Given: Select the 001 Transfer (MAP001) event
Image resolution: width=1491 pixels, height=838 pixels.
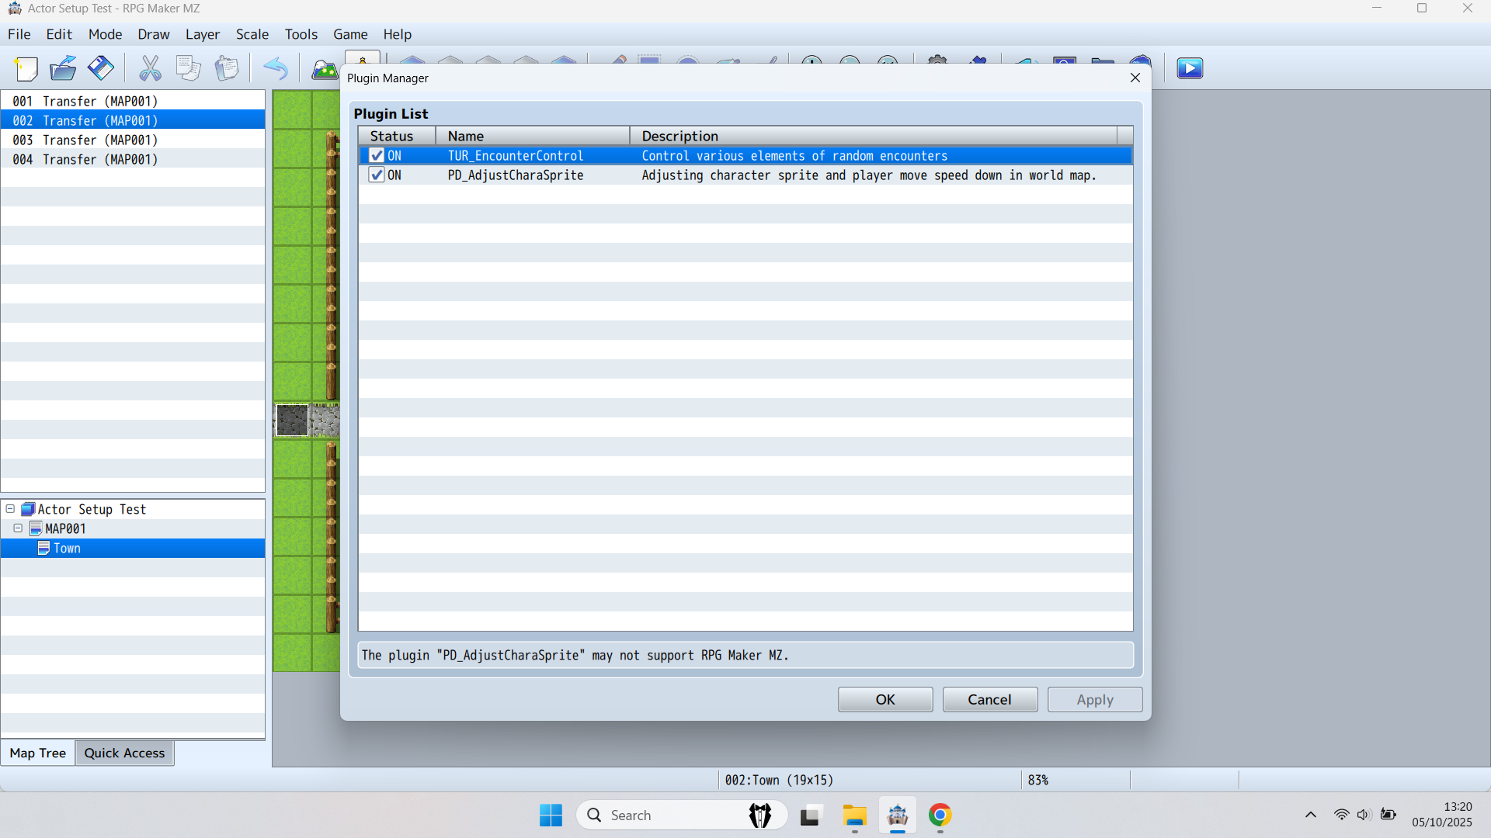Looking at the screenshot, I should (x=133, y=102).
